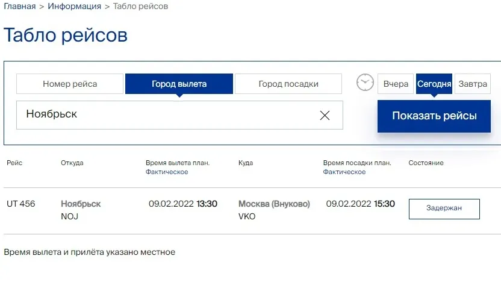501x282 pixels.
Task: Switch to the Город посадки tab
Action: click(288, 84)
